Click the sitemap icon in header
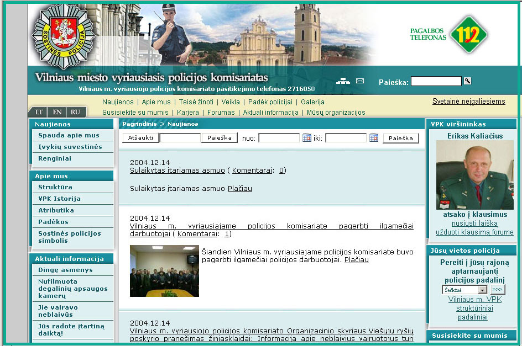 coord(343,81)
